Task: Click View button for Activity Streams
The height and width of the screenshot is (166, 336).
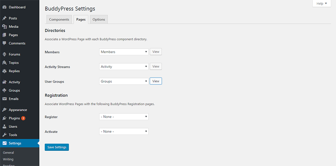Action: [x=156, y=67]
